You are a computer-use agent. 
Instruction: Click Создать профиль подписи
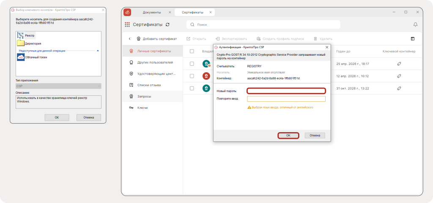coord(280,39)
